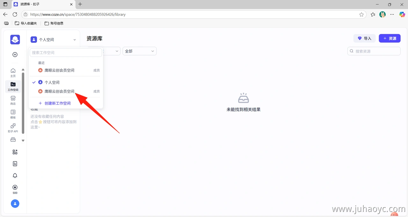Click the 导入 import button

click(365, 38)
